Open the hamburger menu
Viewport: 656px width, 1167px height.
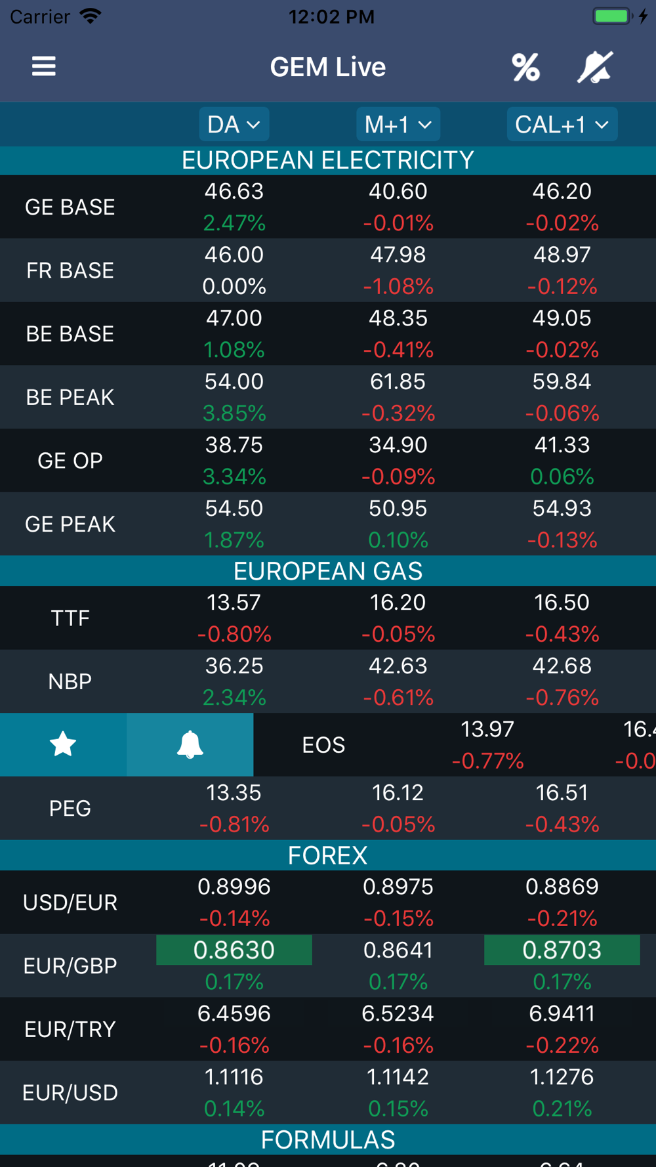click(44, 66)
